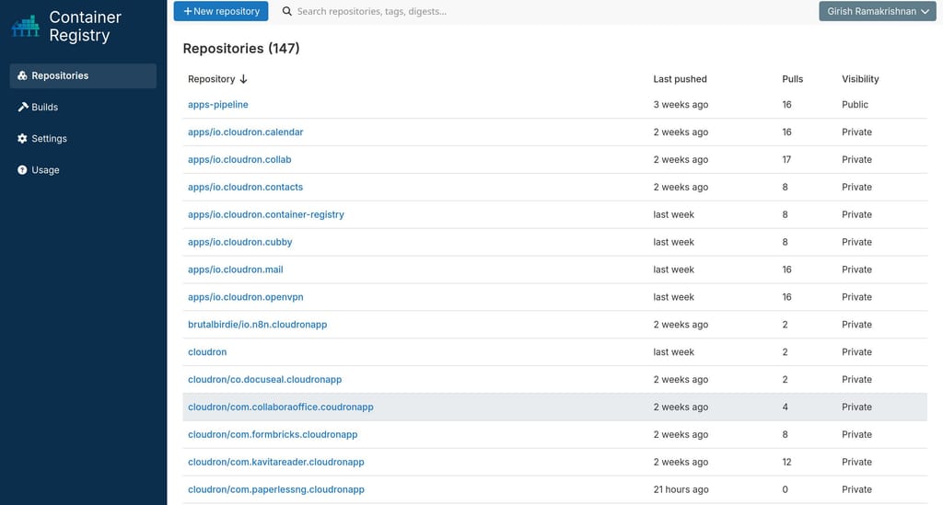Open the Builds section in sidebar
The height and width of the screenshot is (505, 943).
click(x=83, y=107)
